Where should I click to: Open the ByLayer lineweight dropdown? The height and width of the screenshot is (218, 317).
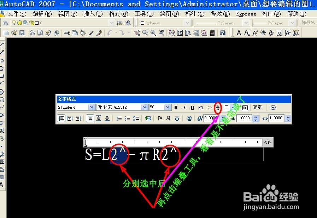pos(292,23)
